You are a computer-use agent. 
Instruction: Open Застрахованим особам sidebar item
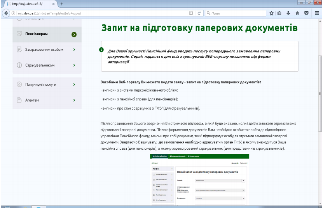(47, 50)
